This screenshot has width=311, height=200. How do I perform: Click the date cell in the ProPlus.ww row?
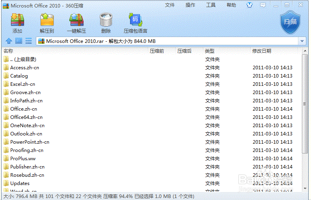coord(272,159)
